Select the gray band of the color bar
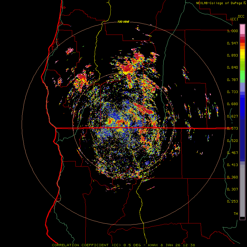The width and height of the screenshot is (247, 247). pyautogui.click(x=242, y=191)
